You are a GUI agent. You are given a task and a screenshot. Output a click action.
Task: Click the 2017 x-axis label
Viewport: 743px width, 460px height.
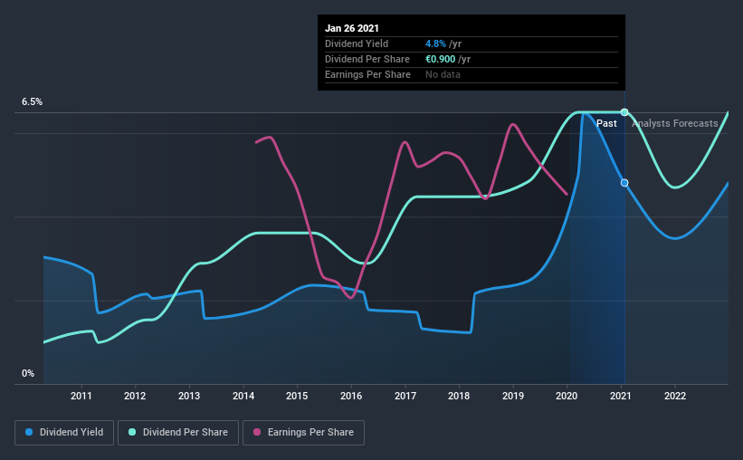[405, 396]
